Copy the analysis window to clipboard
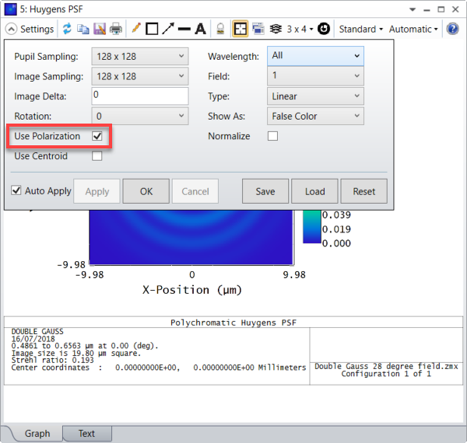Viewport: 467px width, 443px height. [x=82, y=29]
